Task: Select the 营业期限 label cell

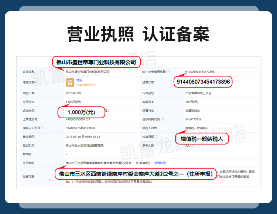Action: (42, 137)
